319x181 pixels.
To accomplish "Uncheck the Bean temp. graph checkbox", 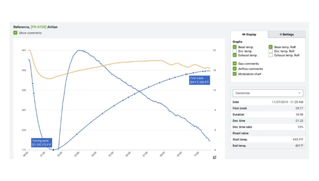I will point(235,47).
